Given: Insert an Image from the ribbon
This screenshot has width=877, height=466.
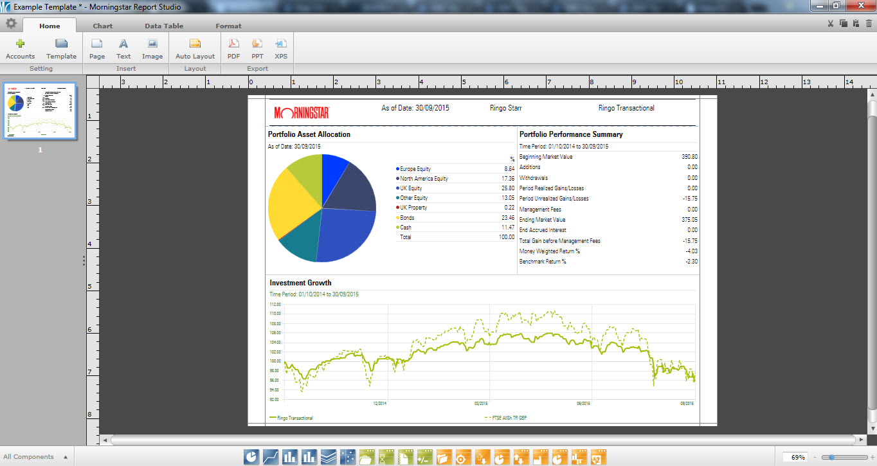Looking at the screenshot, I should click(152, 48).
